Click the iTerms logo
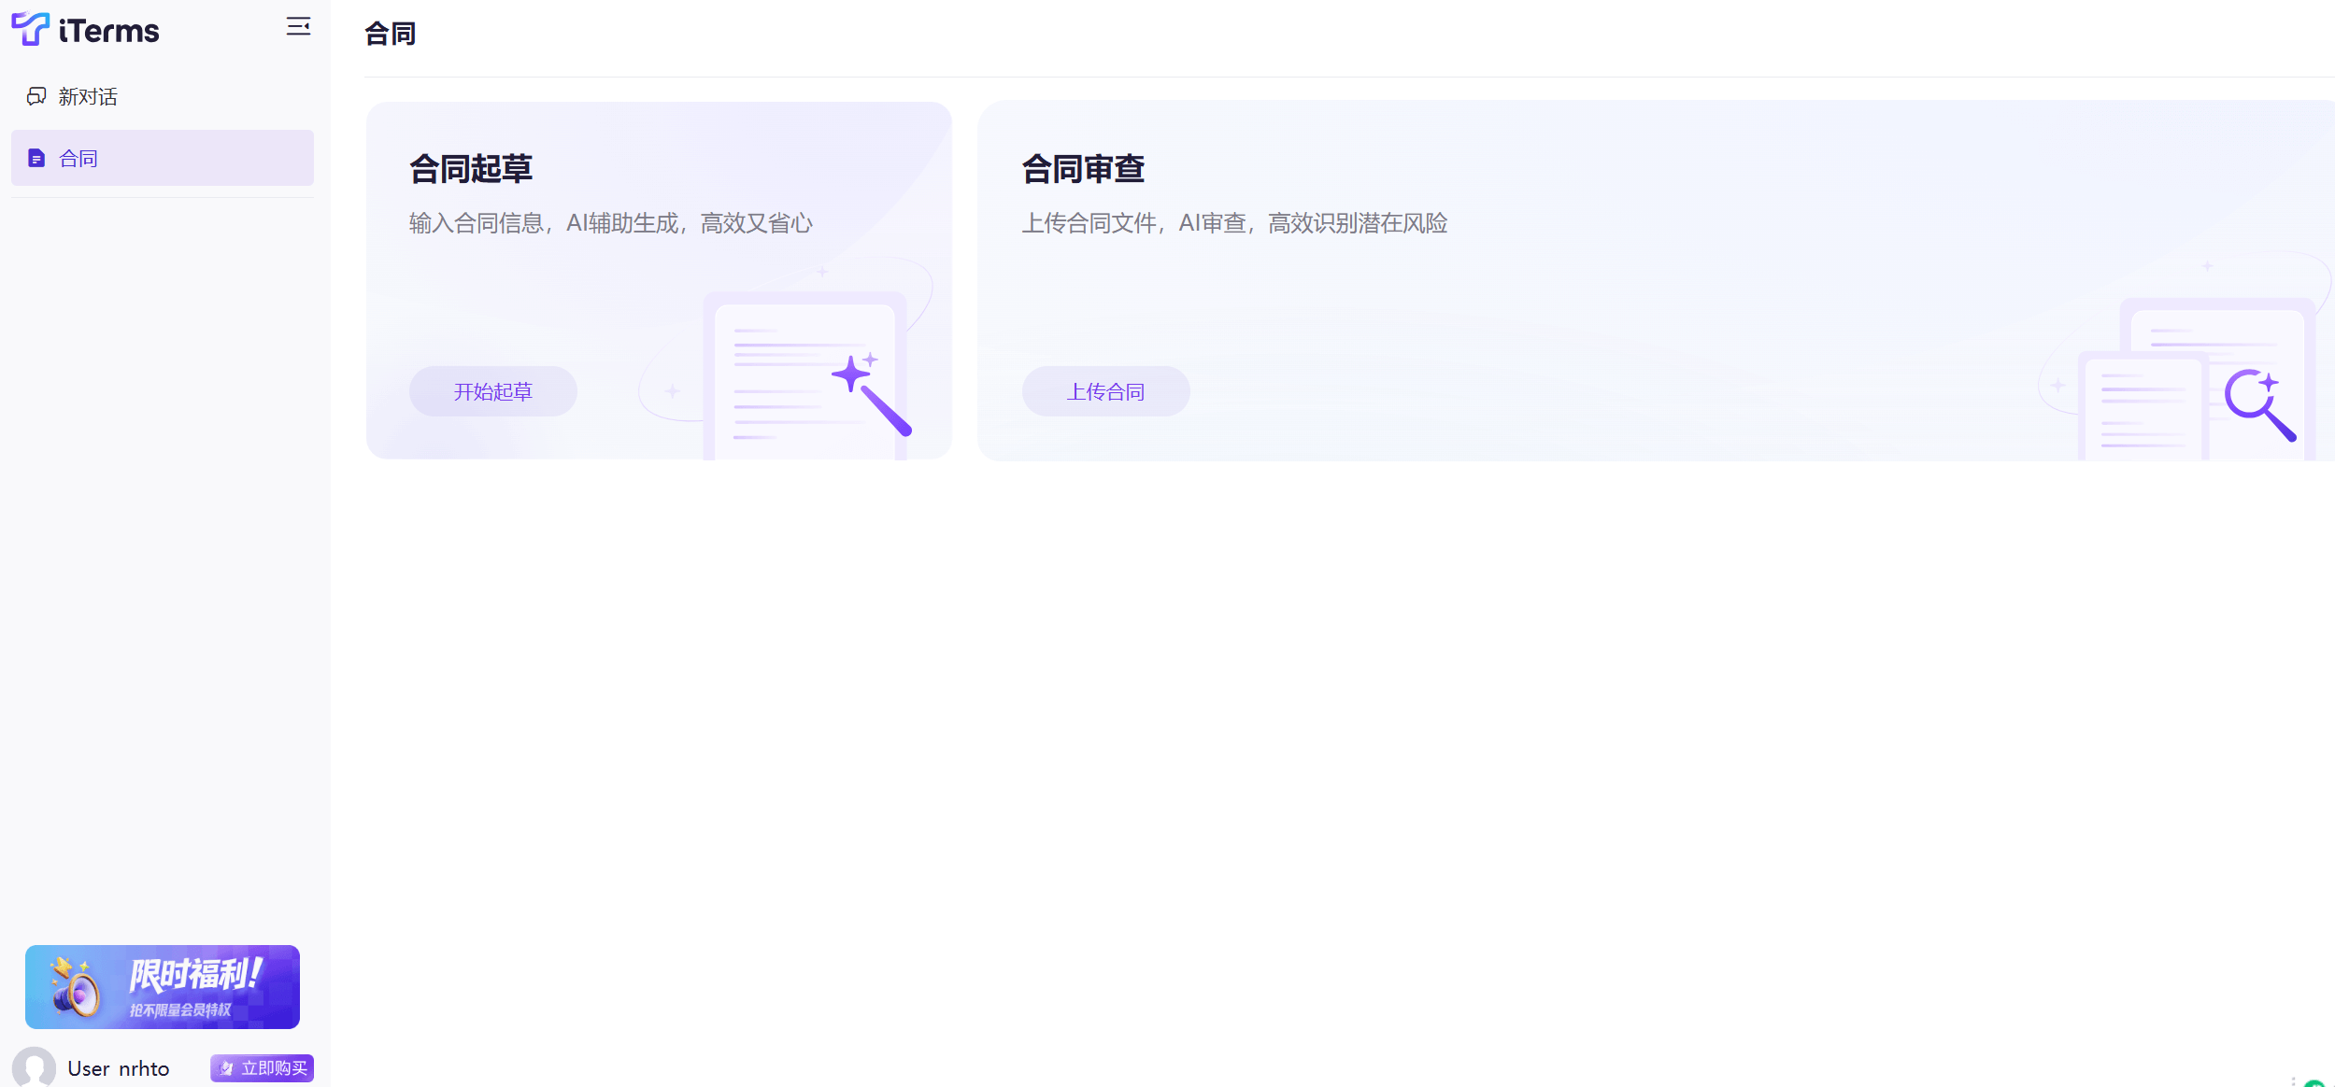This screenshot has height=1087, width=2335. [x=86, y=29]
